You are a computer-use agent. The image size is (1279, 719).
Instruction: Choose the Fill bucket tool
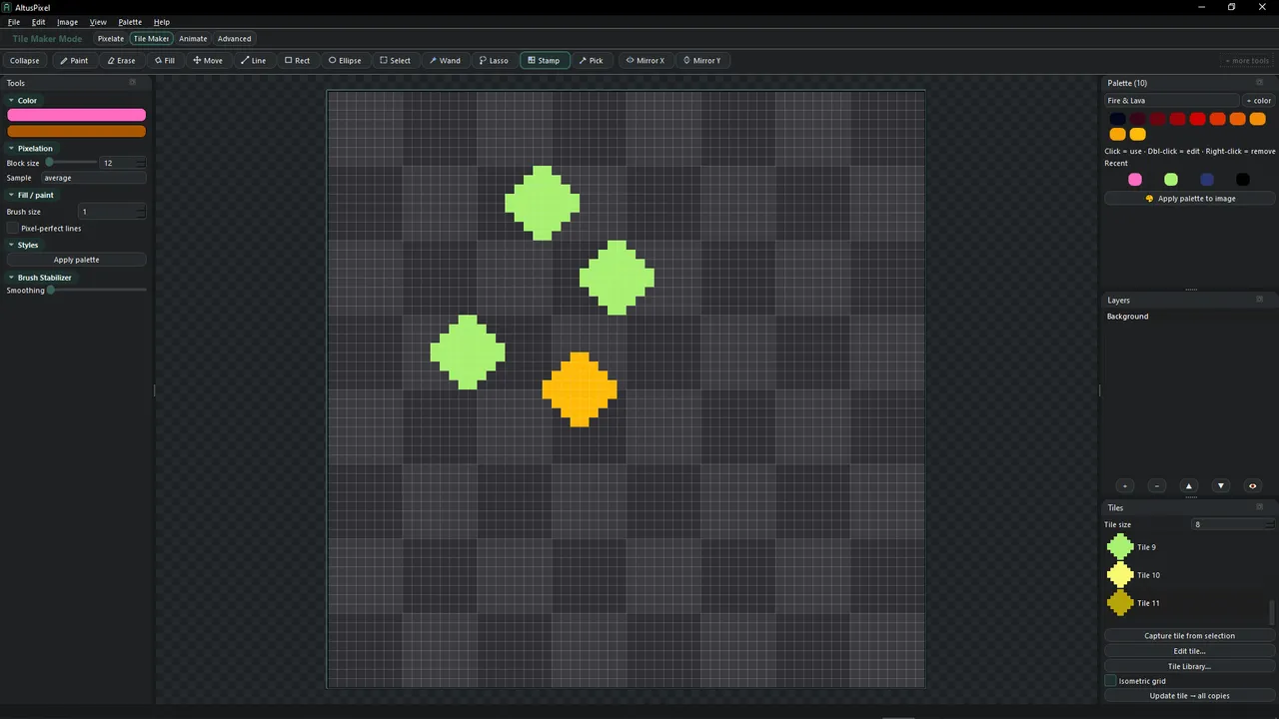[165, 60]
